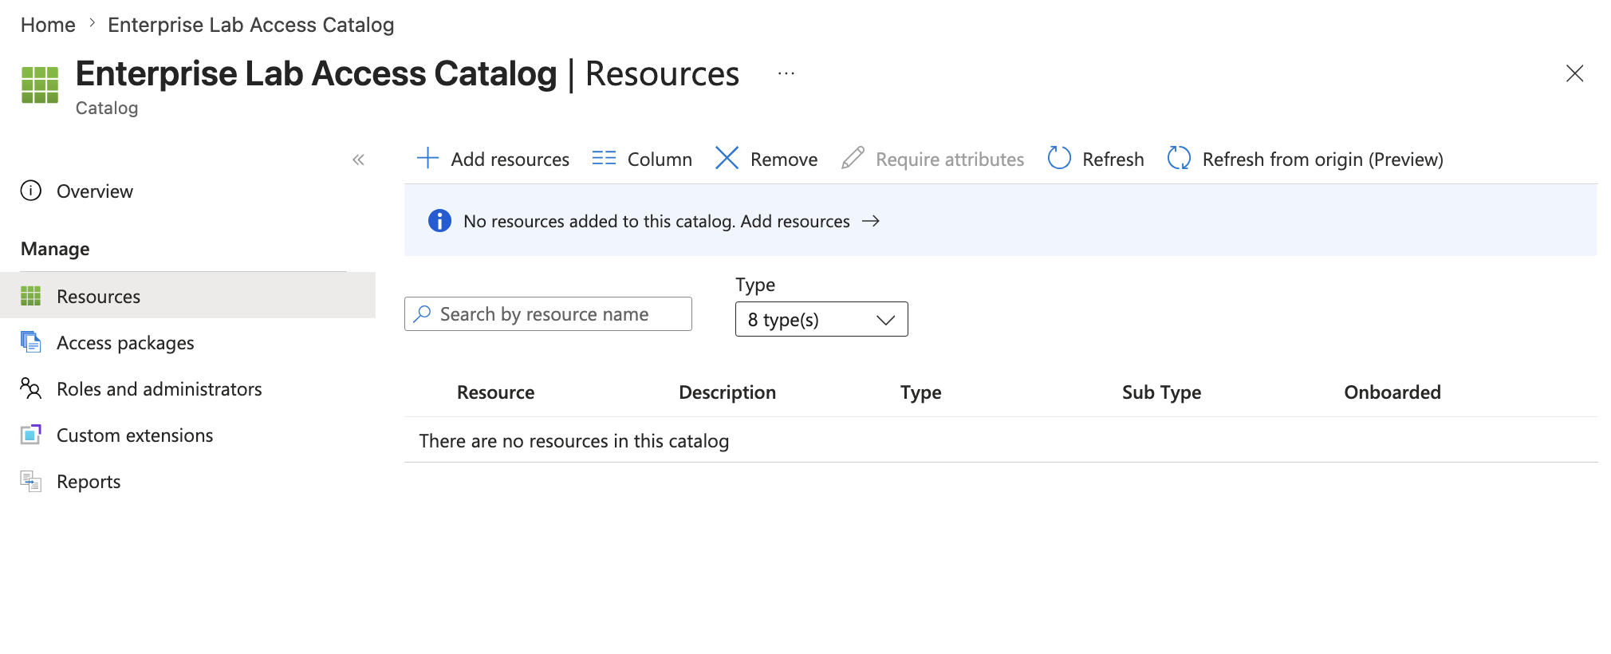The image size is (1611, 654).
Task: Click the Manage section heading
Action: tap(55, 249)
